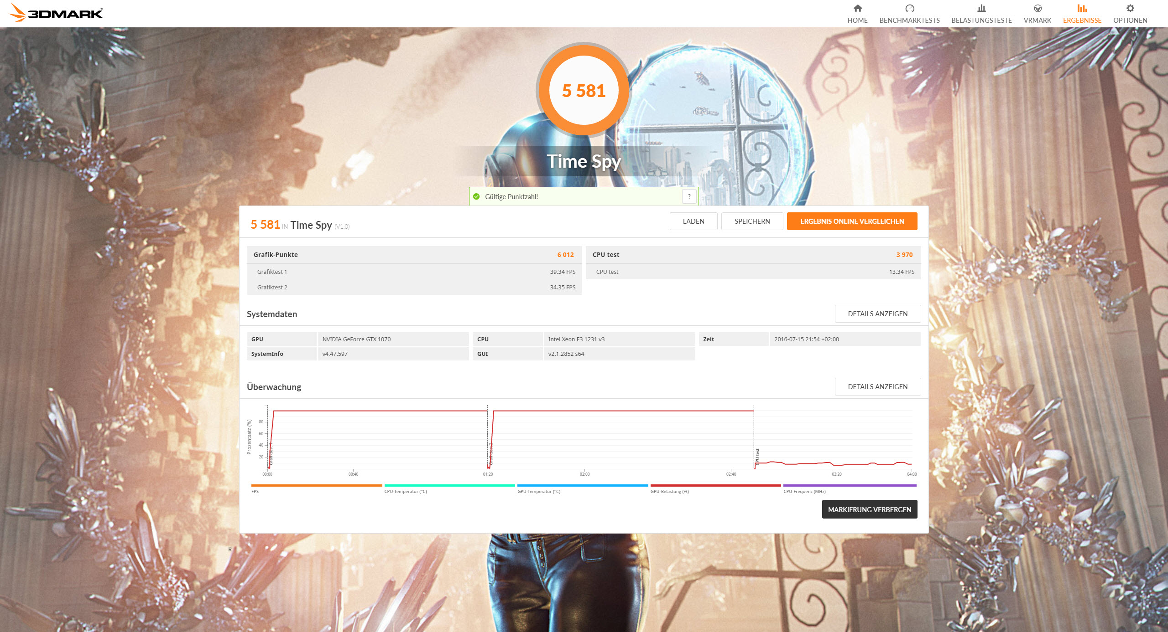Click the question mark help button
The image size is (1168, 632).
coord(689,196)
